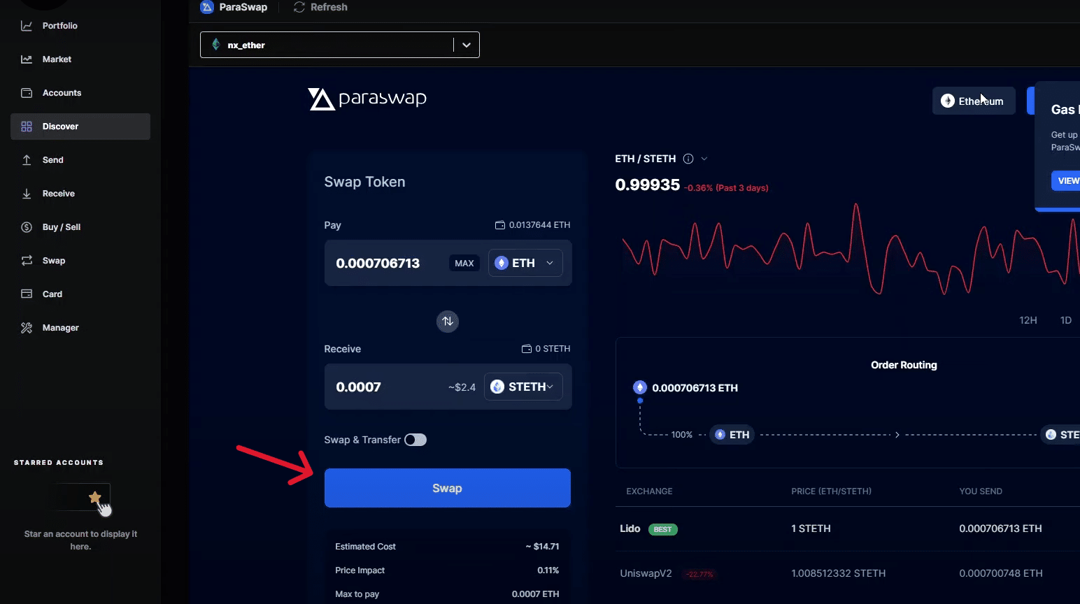Click the Price Impact value 0.11%
This screenshot has height=604, width=1080.
click(548, 570)
